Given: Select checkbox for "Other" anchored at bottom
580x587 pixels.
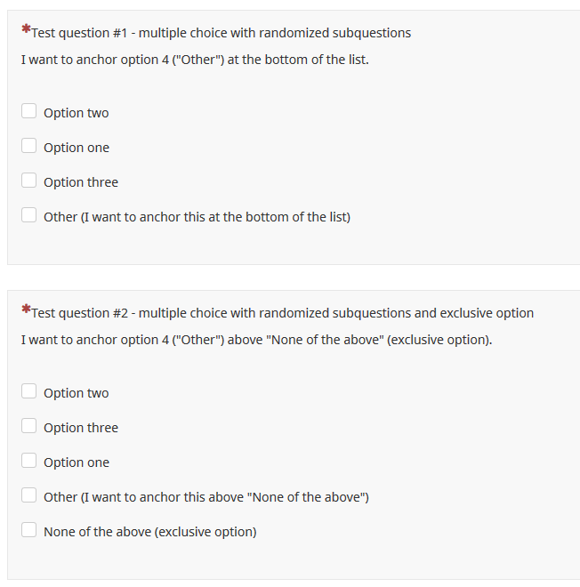Looking at the screenshot, I should pyautogui.click(x=29, y=216).
